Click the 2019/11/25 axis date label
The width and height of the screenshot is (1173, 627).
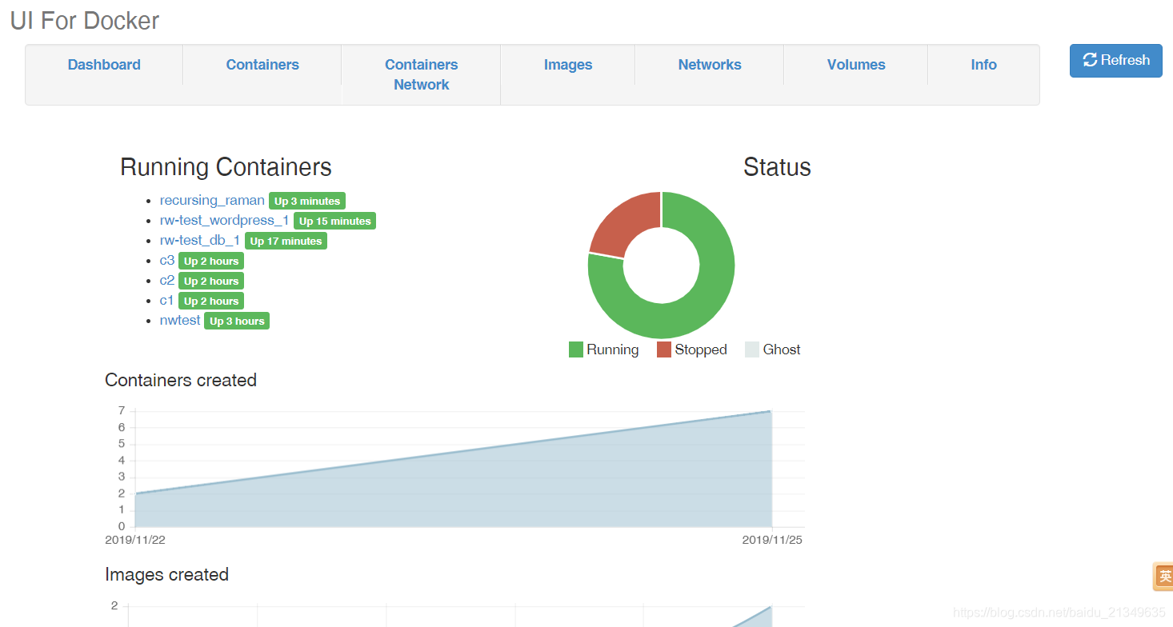pos(772,540)
